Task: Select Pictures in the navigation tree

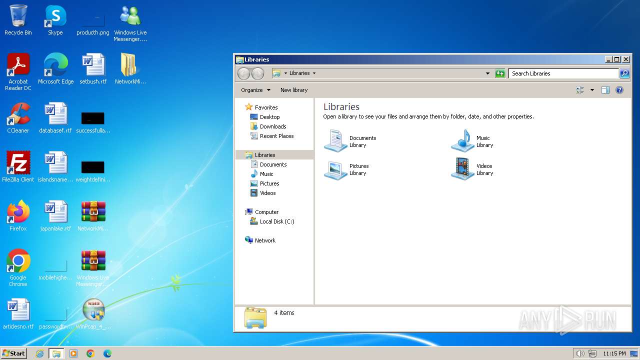Action: [x=269, y=183]
